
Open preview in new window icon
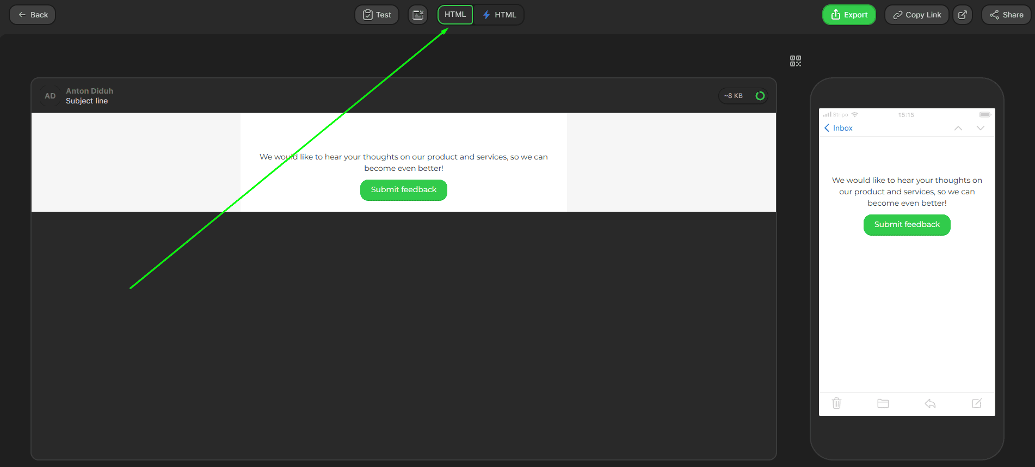click(x=962, y=15)
